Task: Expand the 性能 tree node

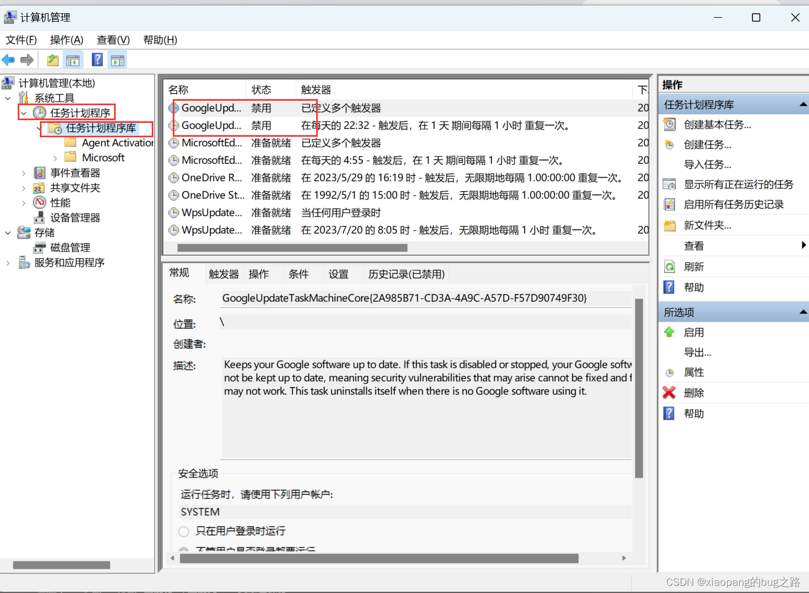Action: [23, 203]
